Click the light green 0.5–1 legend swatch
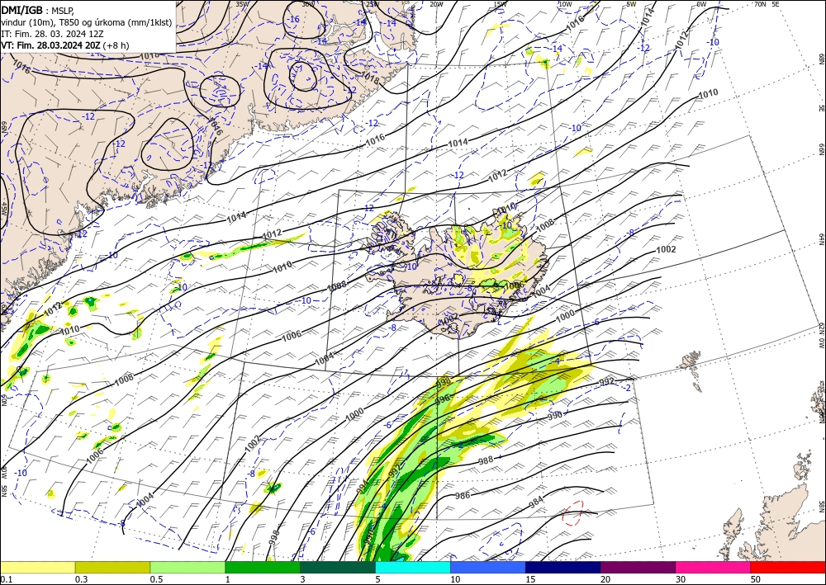Viewport: 826px width, 585px height. 188,567
